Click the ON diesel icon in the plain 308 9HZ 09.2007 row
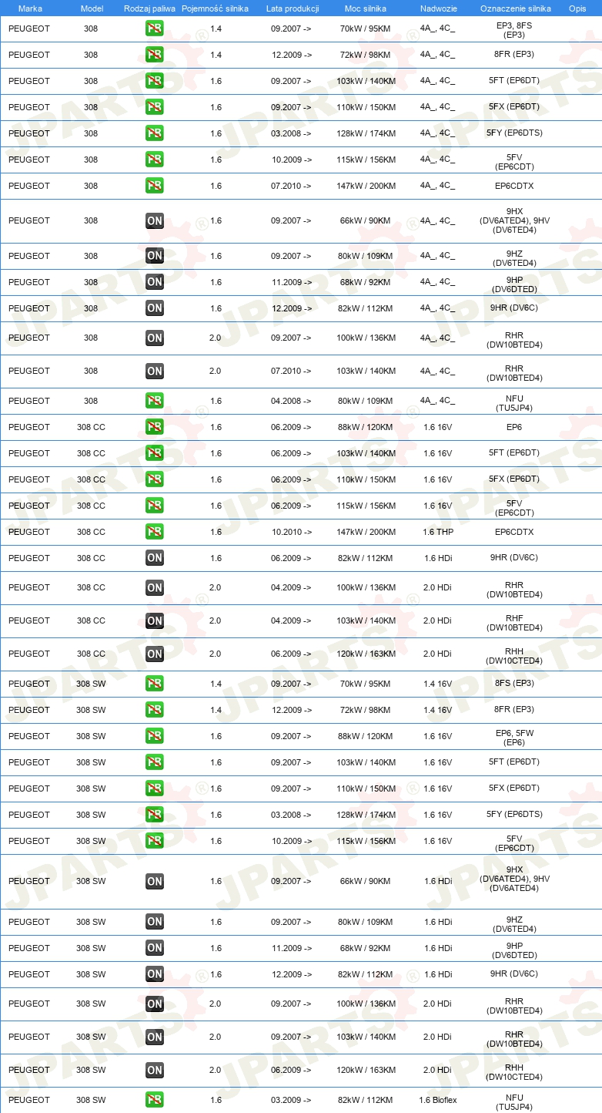 (x=155, y=256)
